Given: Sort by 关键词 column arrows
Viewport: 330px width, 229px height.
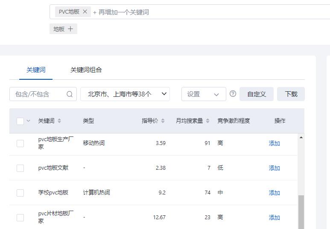Looking at the screenshot, I should (59, 121).
